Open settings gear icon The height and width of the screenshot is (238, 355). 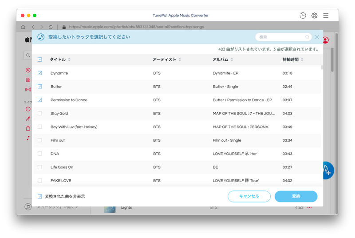(314, 16)
